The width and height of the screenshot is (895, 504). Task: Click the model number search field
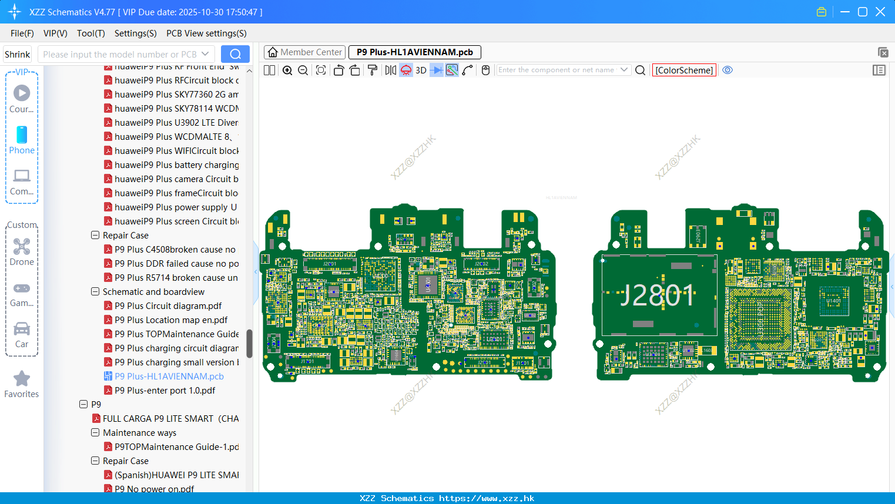point(120,55)
